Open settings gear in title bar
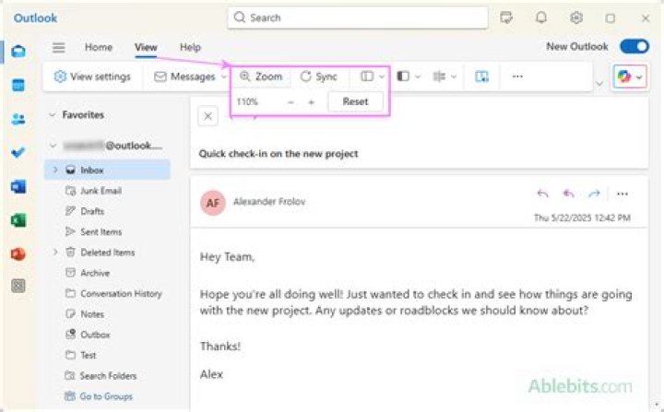 point(575,18)
